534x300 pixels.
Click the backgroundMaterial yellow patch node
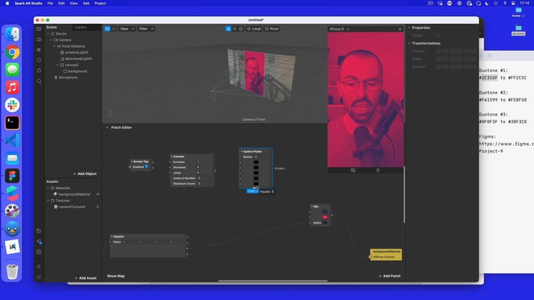point(386,254)
